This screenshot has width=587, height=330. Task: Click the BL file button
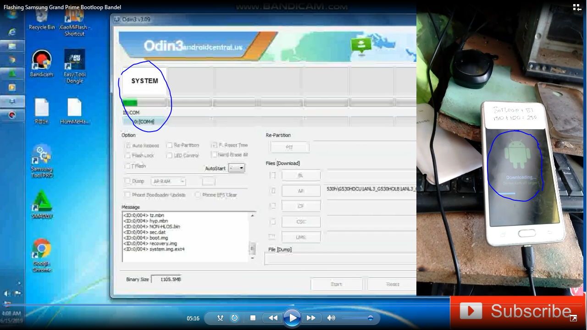(301, 175)
